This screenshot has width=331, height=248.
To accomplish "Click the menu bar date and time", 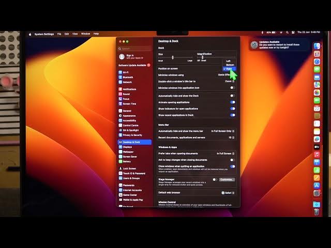I will coord(309,32).
